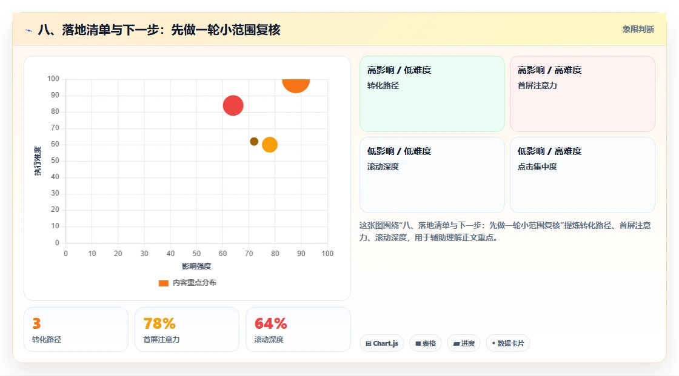The height and width of the screenshot is (376, 679).
Task: Click the icon inside the Chart.js chip
Action: (369, 343)
